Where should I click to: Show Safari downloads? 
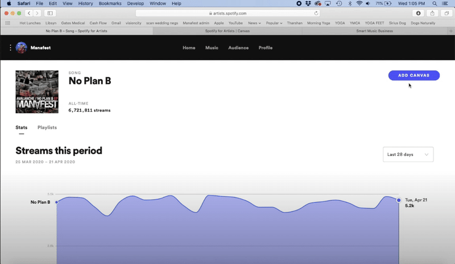pyautogui.click(x=418, y=13)
